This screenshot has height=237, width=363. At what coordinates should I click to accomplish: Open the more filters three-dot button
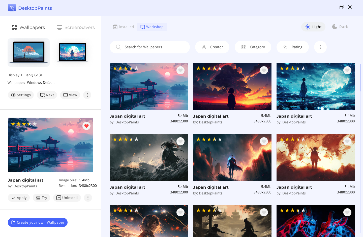320,47
